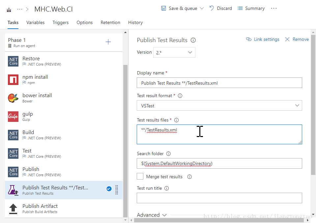Show info for Search folder
This screenshot has width=316, height=223.
click(x=168, y=154)
